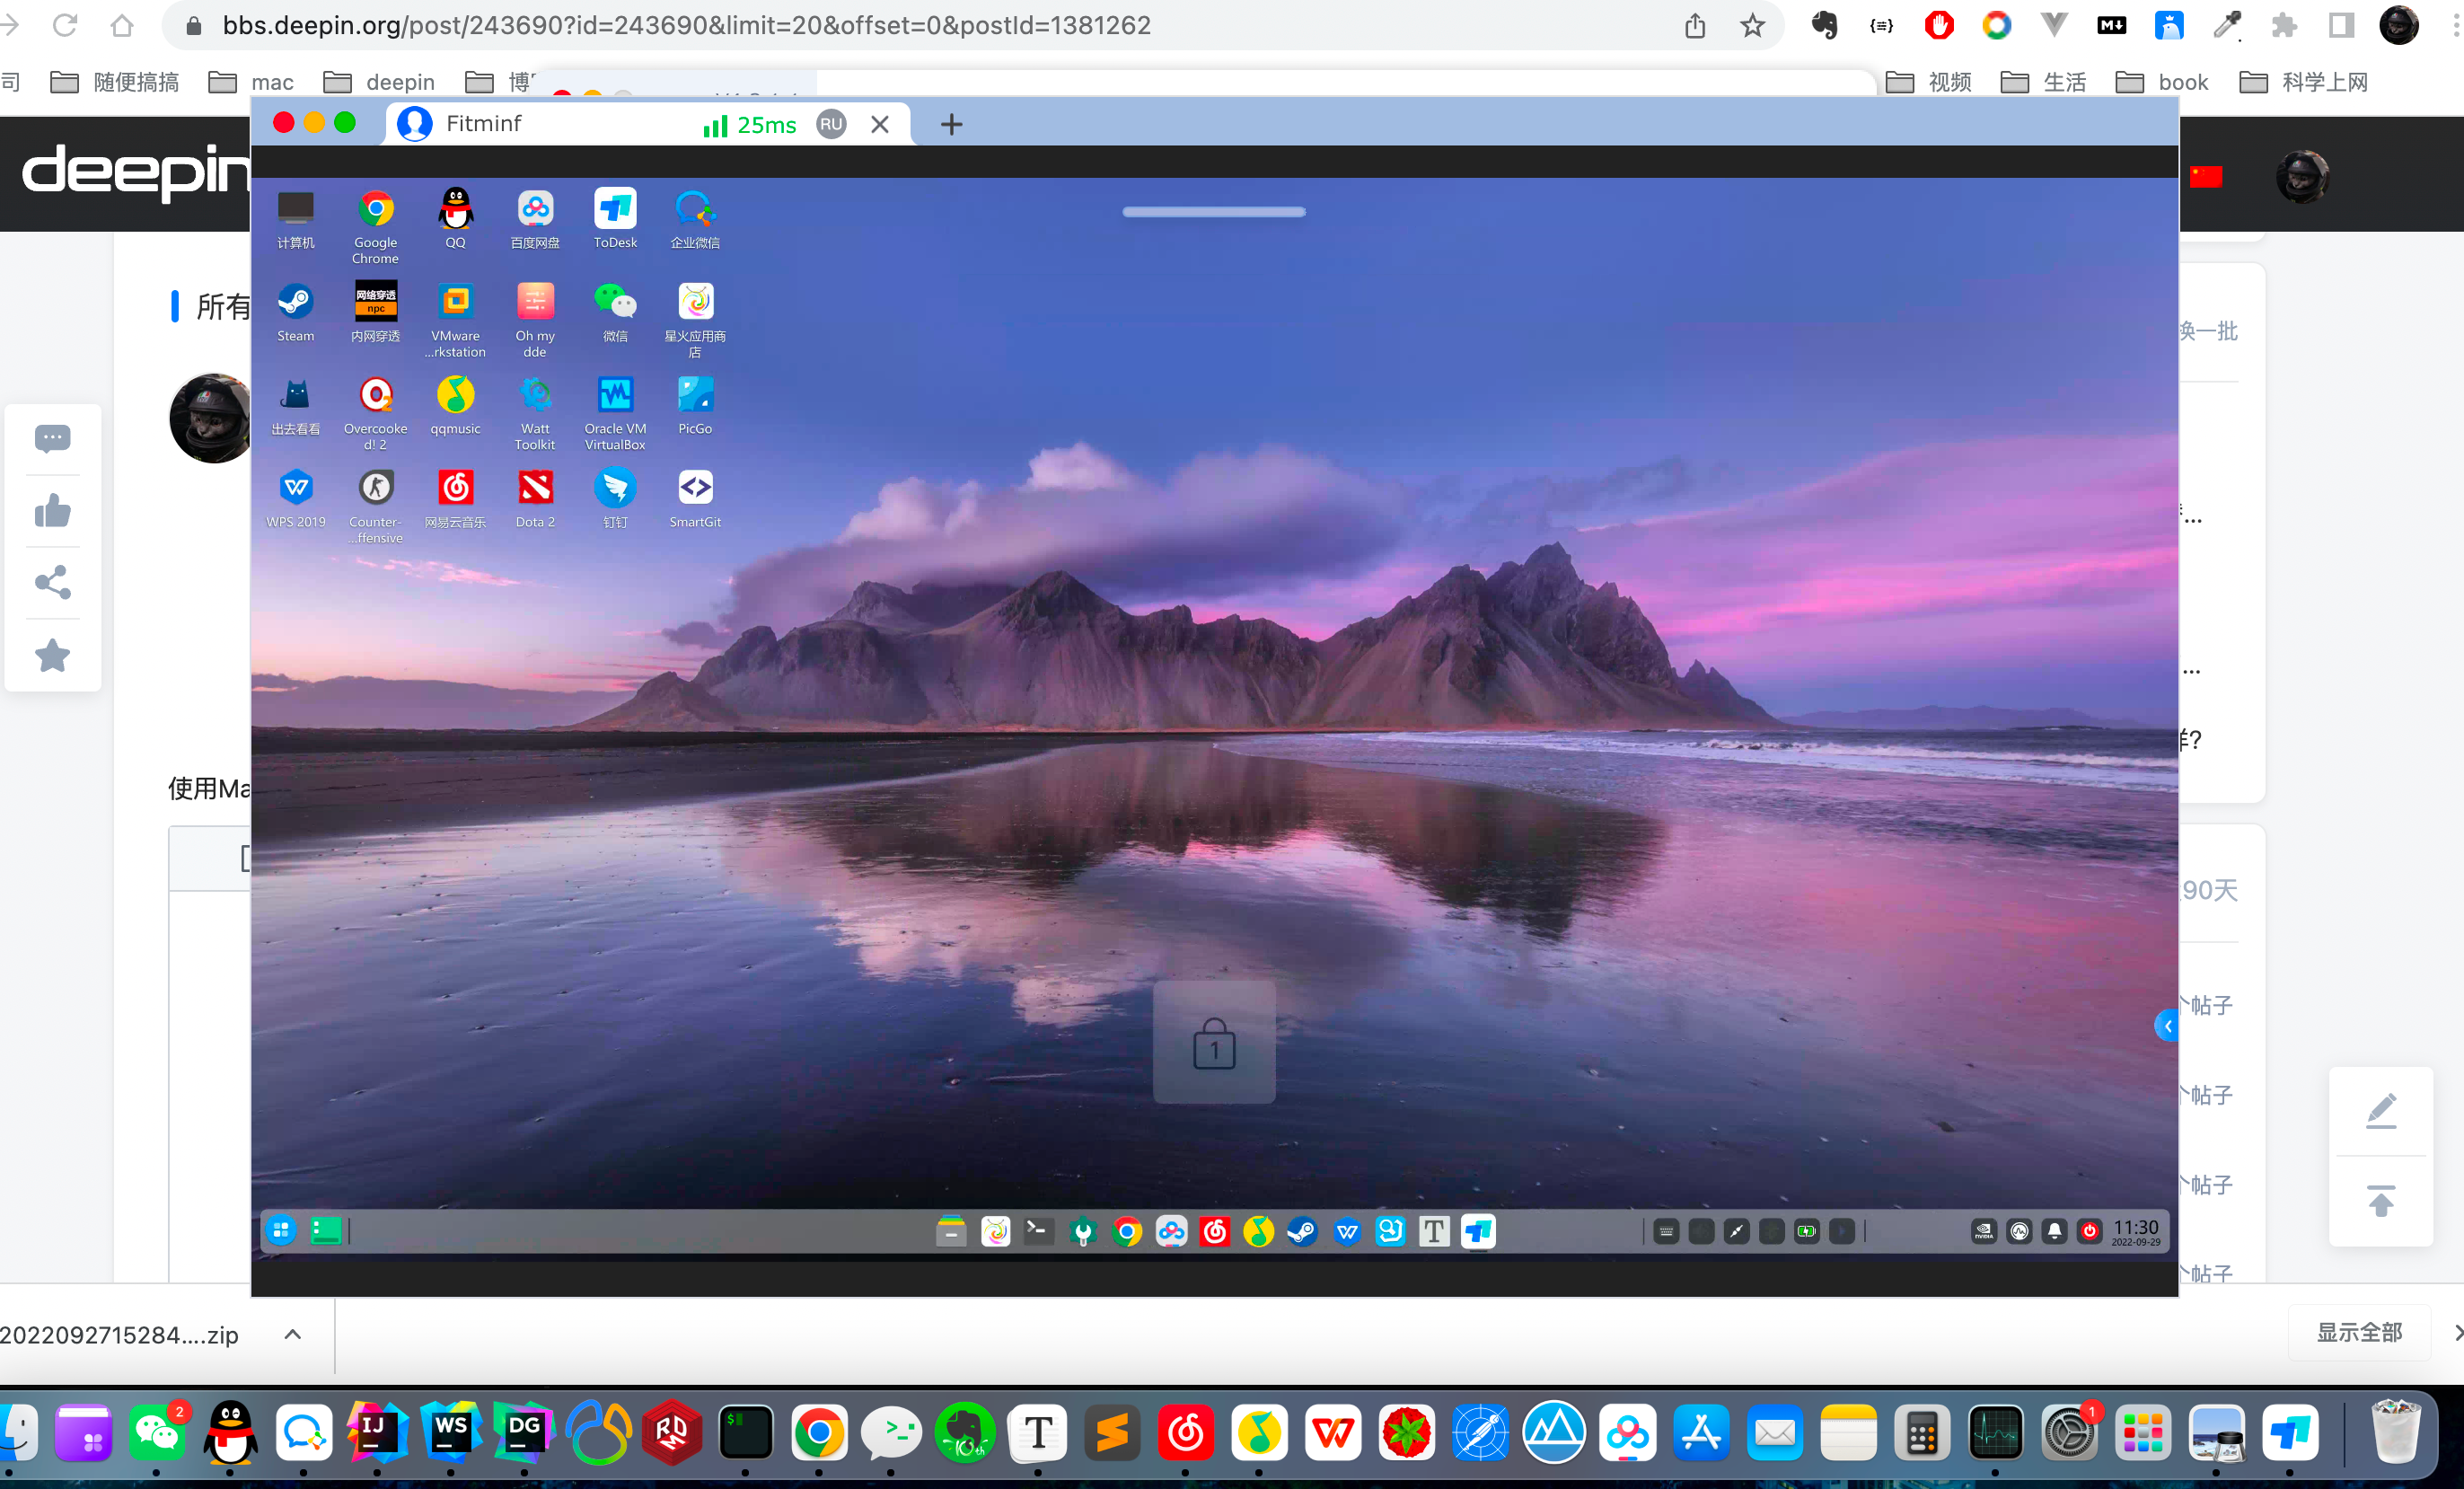2464x1489 pixels.
Task: Add a new ToDesk connection tab
Action: (951, 124)
